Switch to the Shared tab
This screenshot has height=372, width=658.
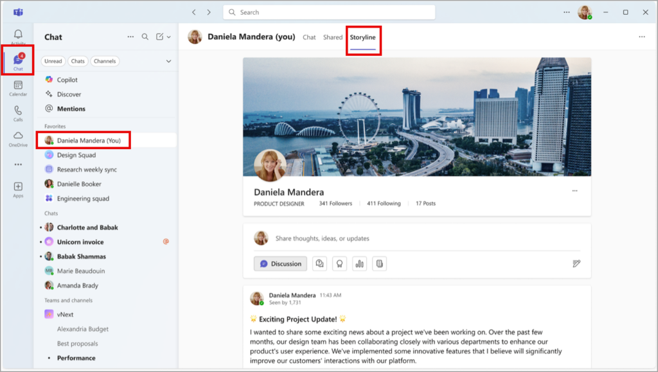(x=333, y=37)
